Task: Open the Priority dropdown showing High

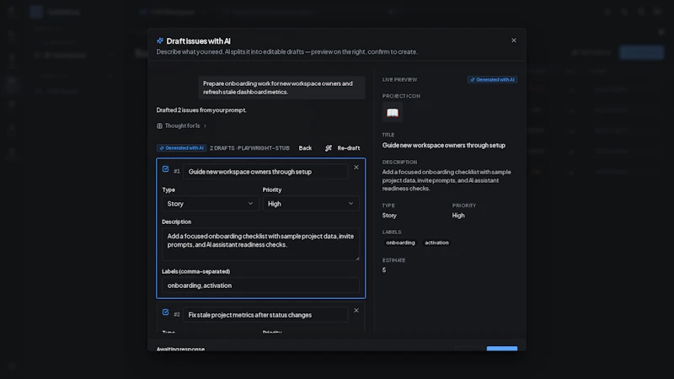Action: [x=311, y=204]
